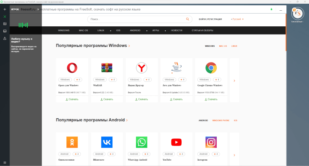The image size is (309, 166).
Task: Open the hamburger menu in the sidebar
Action: [x=5, y=162]
